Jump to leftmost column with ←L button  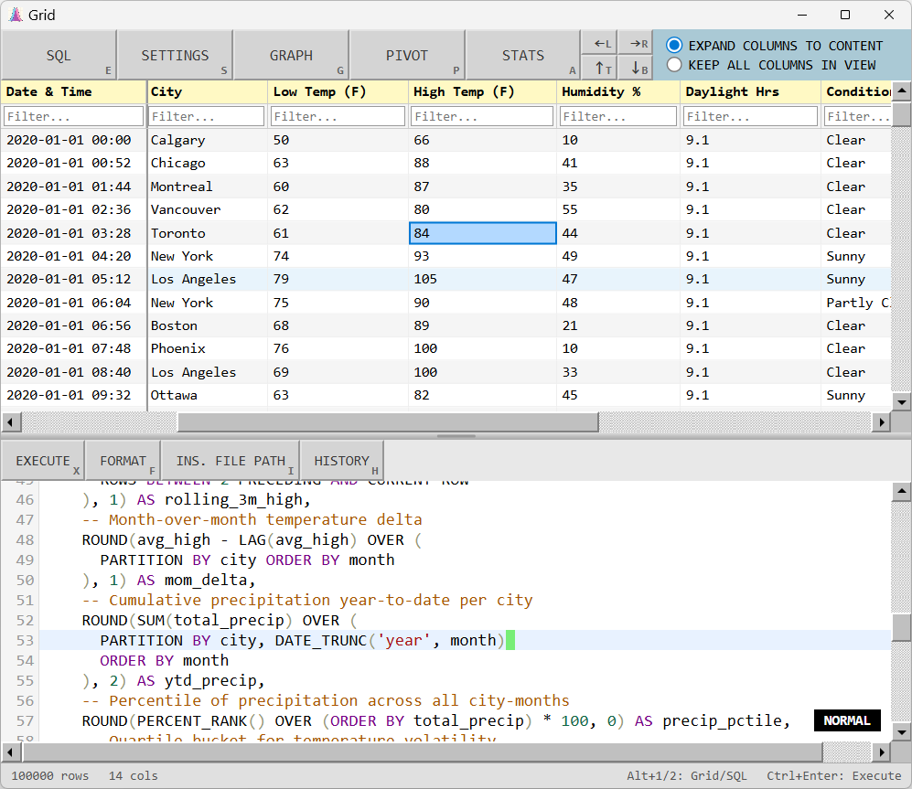click(x=599, y=43)
